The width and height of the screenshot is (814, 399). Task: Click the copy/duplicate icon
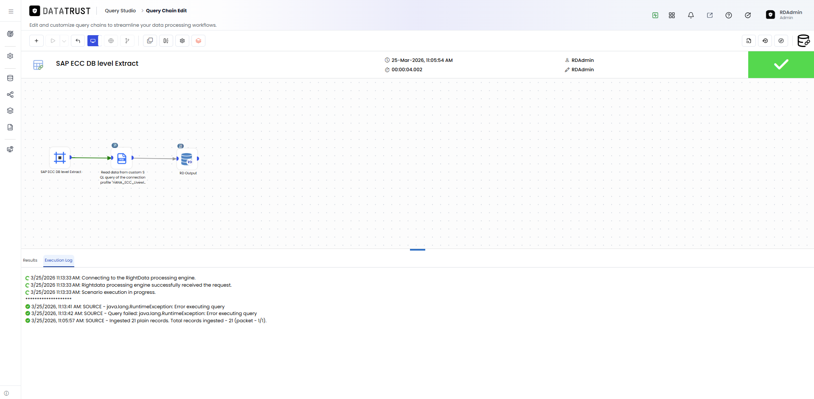[x=150, y=41]
